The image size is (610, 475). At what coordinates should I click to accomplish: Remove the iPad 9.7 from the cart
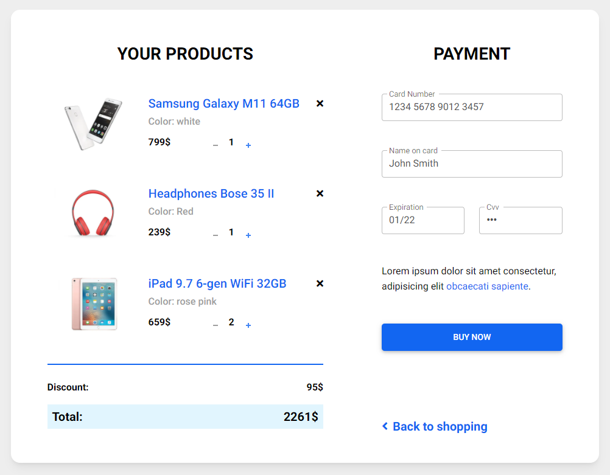click(x=320, y=283)
